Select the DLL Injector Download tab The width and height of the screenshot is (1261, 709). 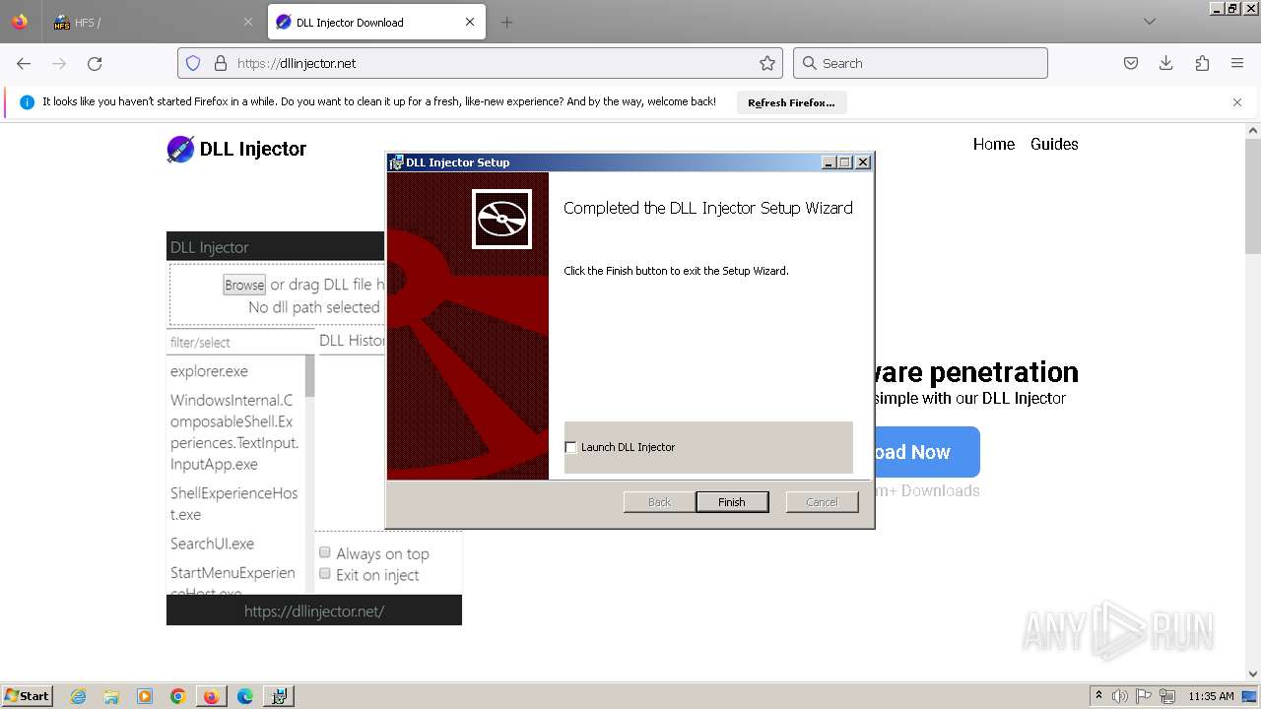coord(376,22)
